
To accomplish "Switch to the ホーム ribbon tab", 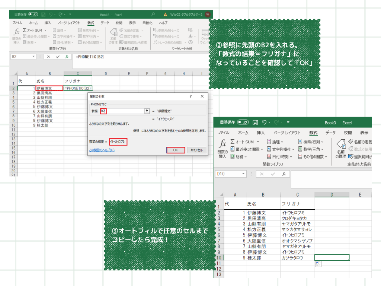I will 243,133.
